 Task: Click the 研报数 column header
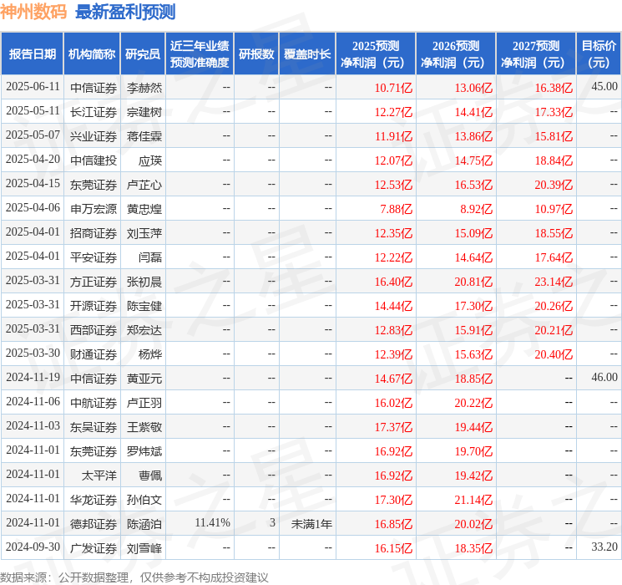(x=256, y=54)
